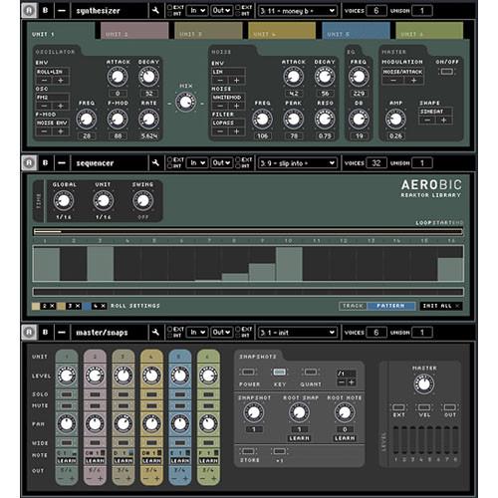The height and width of the screenshot is (498, 498).
Task: Select PATTERN mode button
Action: [391, 306]
